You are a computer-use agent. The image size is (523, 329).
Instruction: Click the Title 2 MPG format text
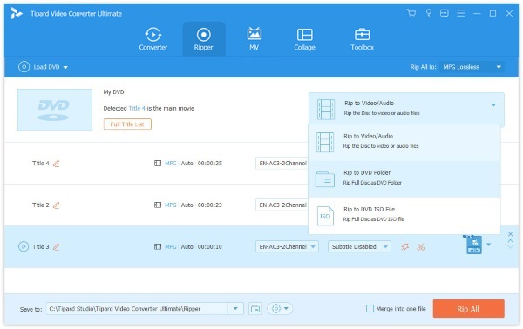pyautogui.click(x=171, y=205)
